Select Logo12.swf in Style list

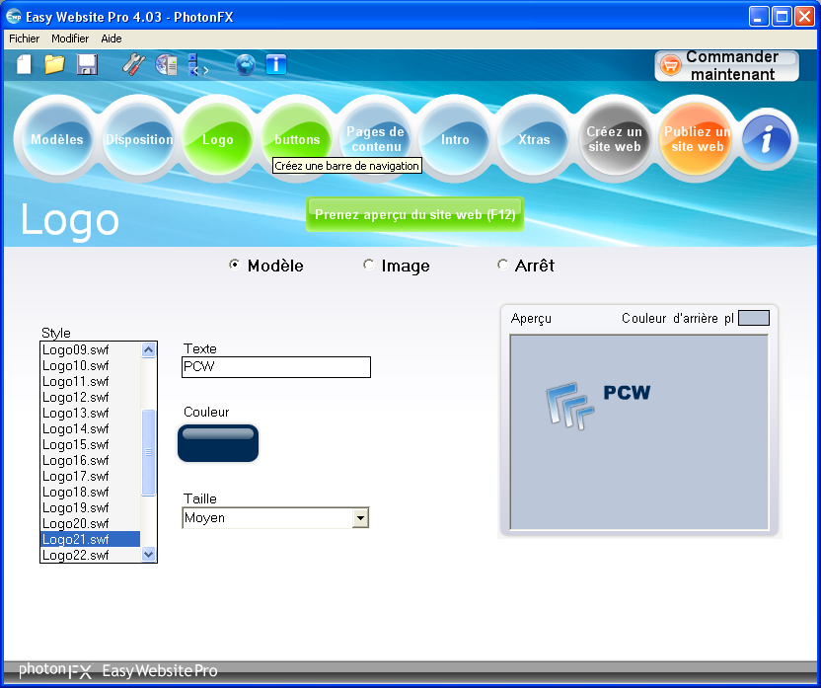click(x=90, y=397)
